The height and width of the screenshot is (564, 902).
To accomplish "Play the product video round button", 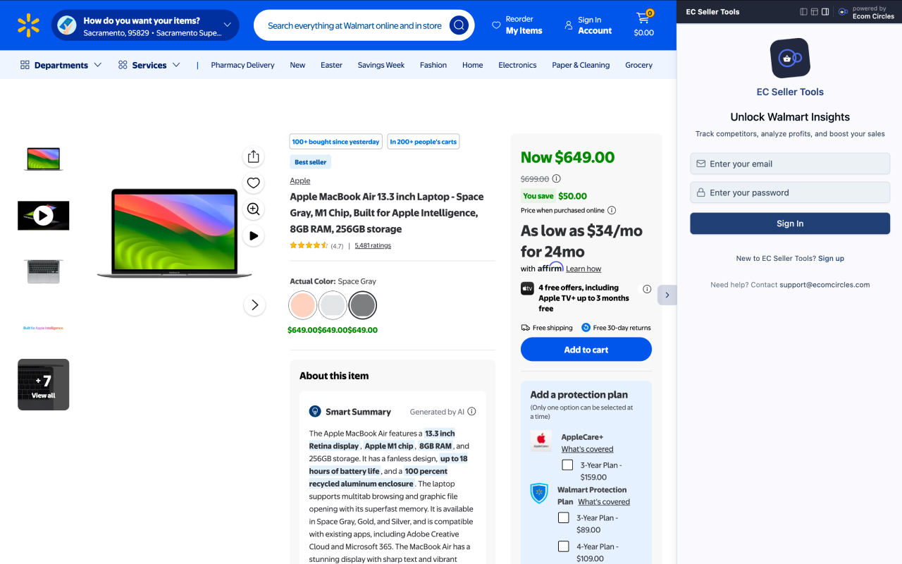I will [x=254, y=235].
